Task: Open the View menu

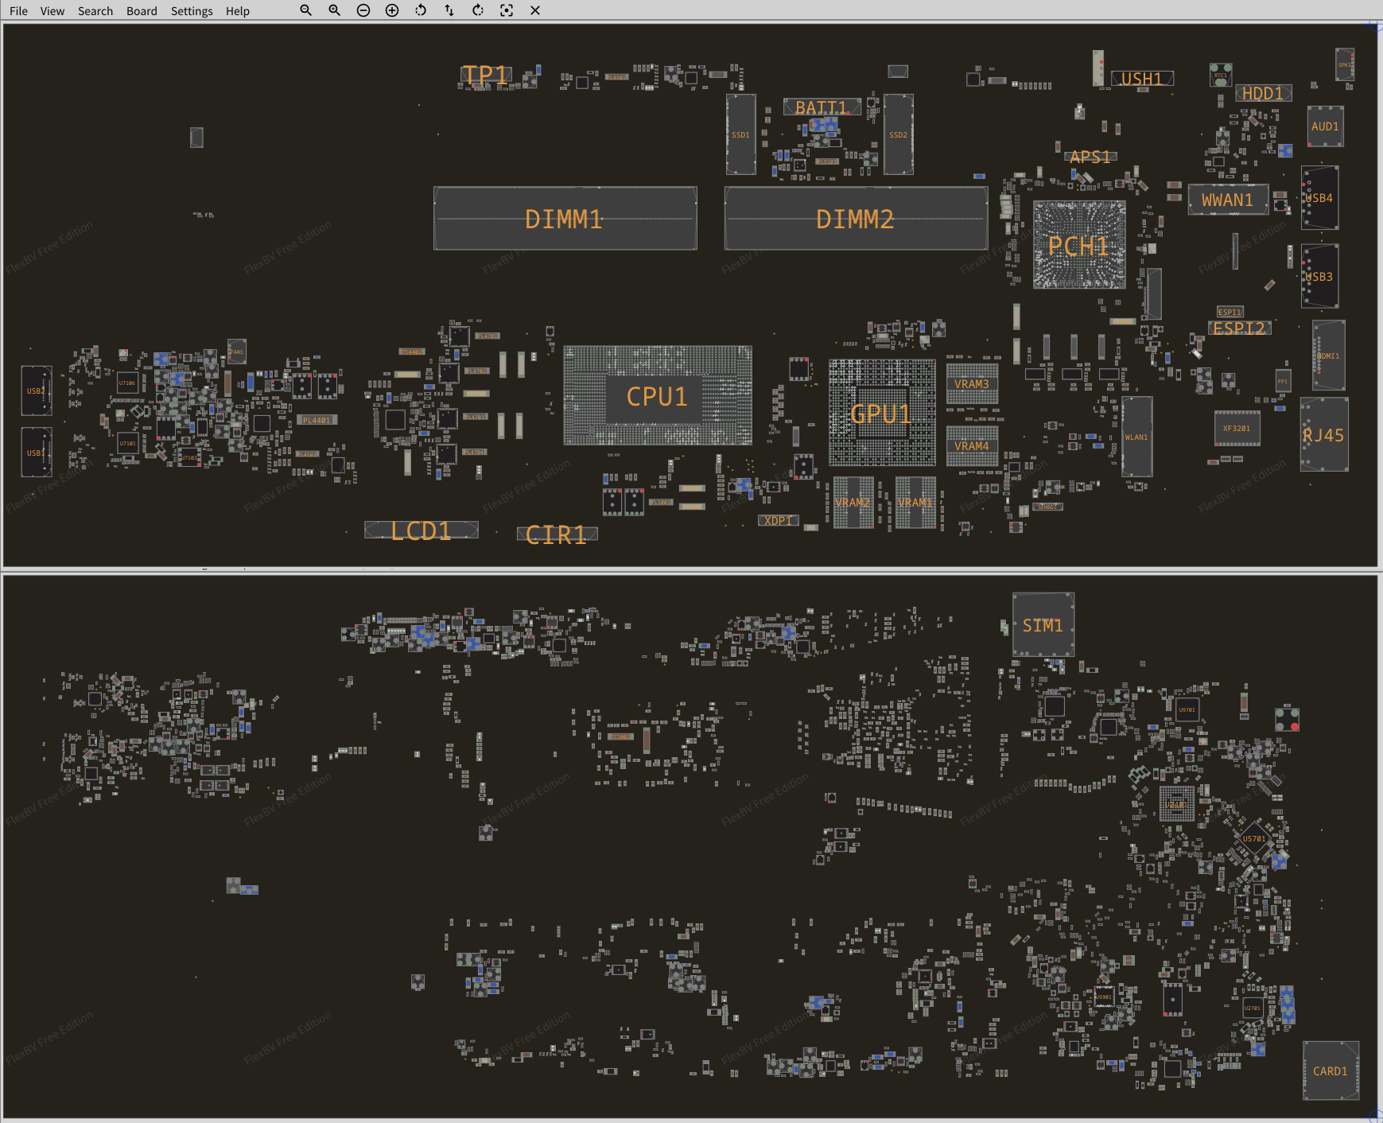Action: [x=52, y=11]
